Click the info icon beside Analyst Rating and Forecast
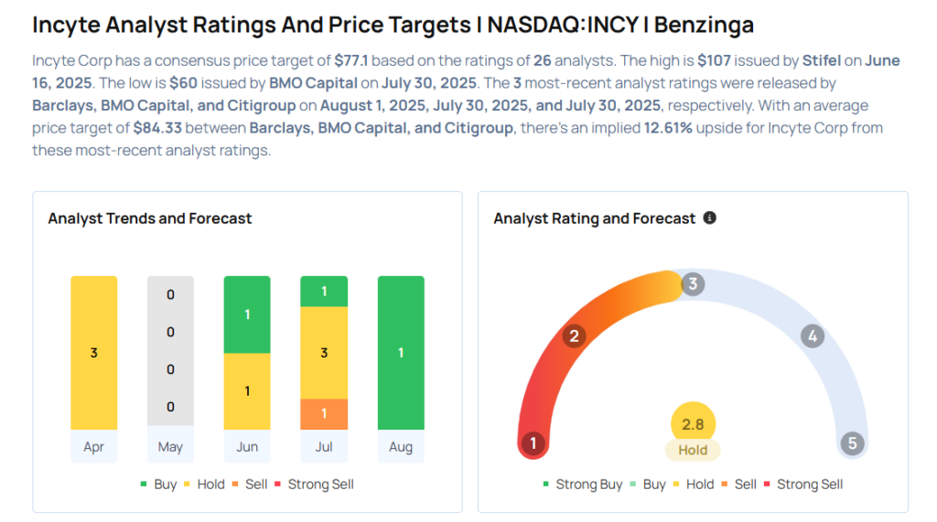 (709, 218)
